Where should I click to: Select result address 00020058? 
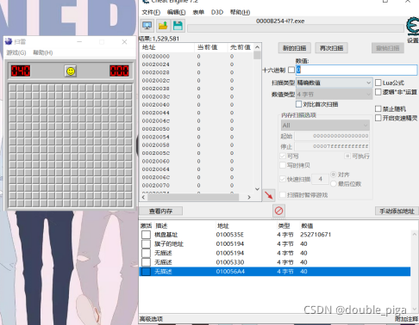point(156,145)
